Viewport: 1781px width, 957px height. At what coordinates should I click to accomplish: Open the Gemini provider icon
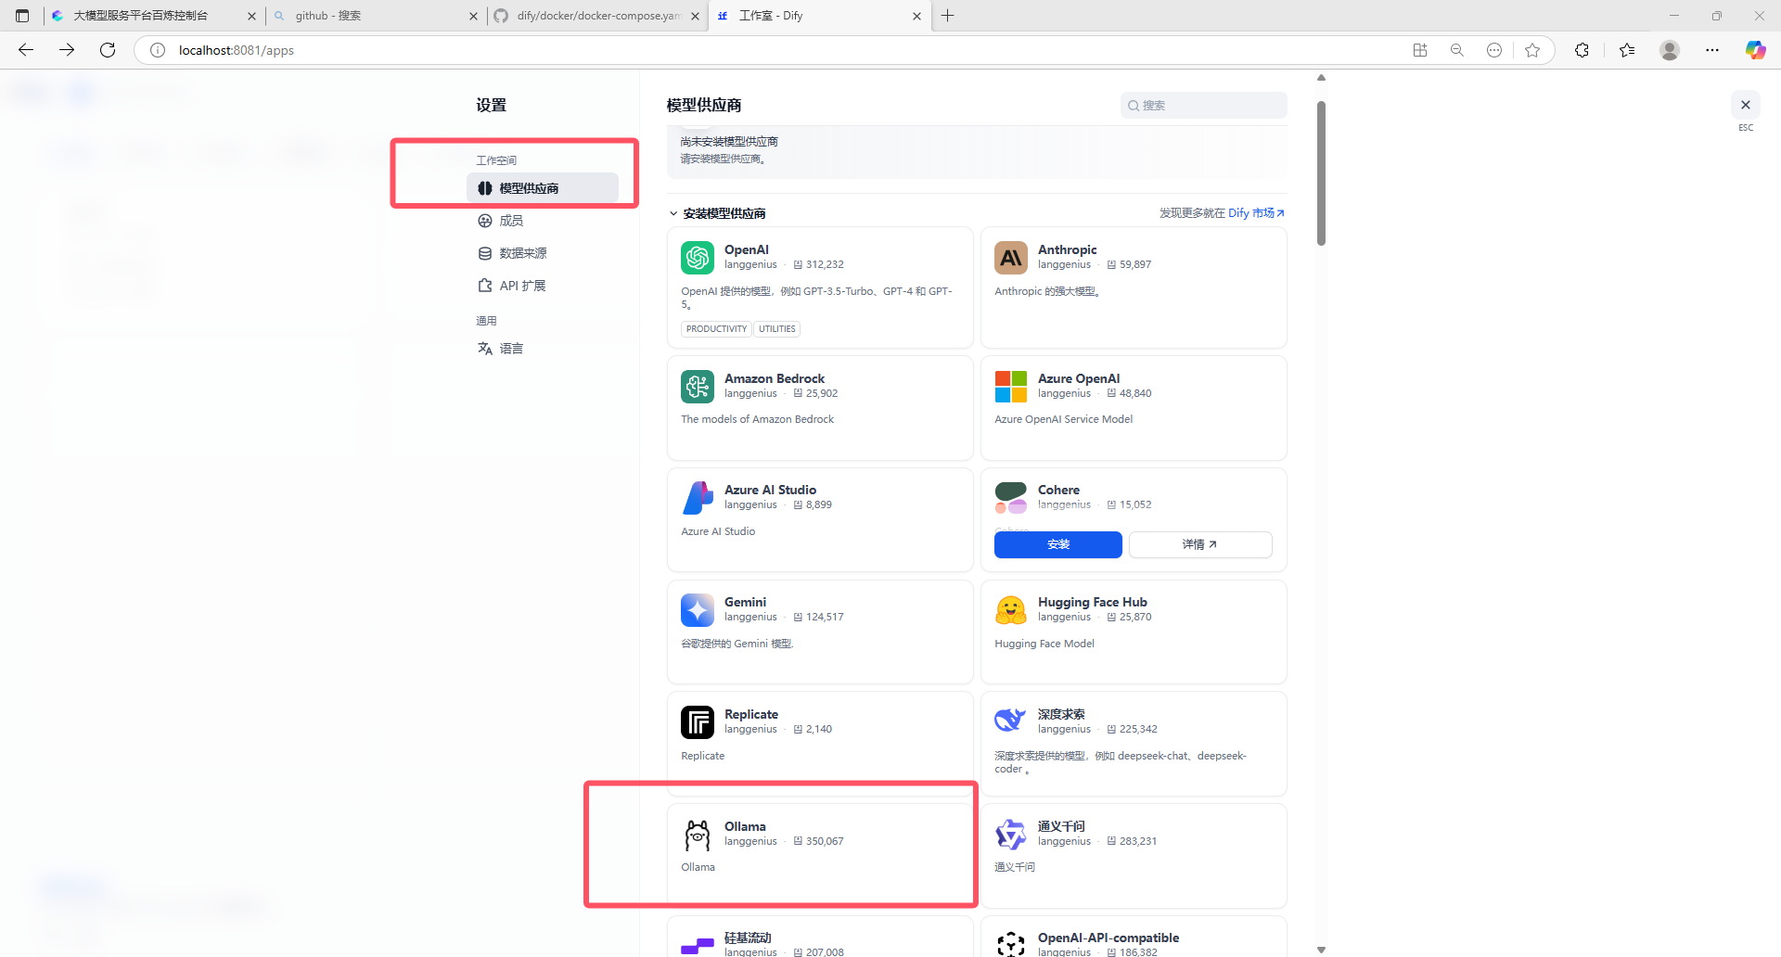(x=697, y=610)
